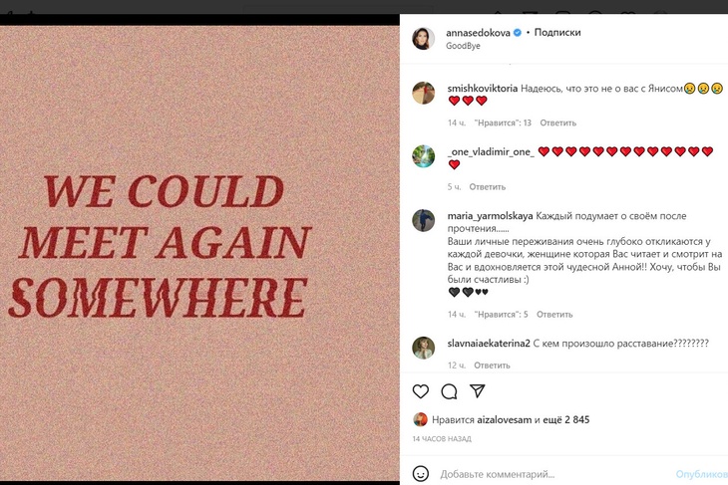Image resolution: width=728 pixels, height=485 pixels.
Task: Open smishkoviktoria's avatar picture
Action: click(424, 93)
